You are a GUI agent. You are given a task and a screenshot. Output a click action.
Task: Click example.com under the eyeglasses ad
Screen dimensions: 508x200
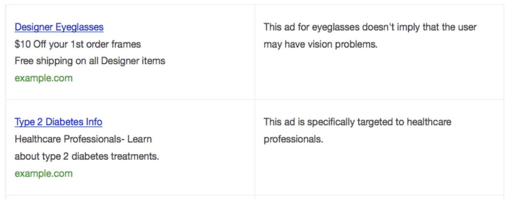click(x=44, y=78)
